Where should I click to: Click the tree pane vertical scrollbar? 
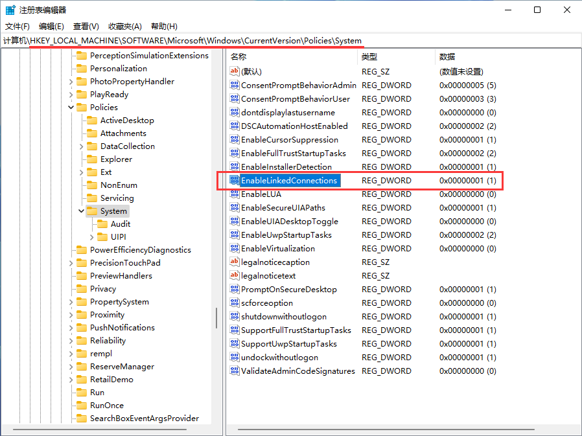point(216,317)
